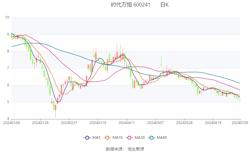This screenshot has width=250, height=152.
Task: Click the teal MA60 legend marker circle
Action: [151, 138]
